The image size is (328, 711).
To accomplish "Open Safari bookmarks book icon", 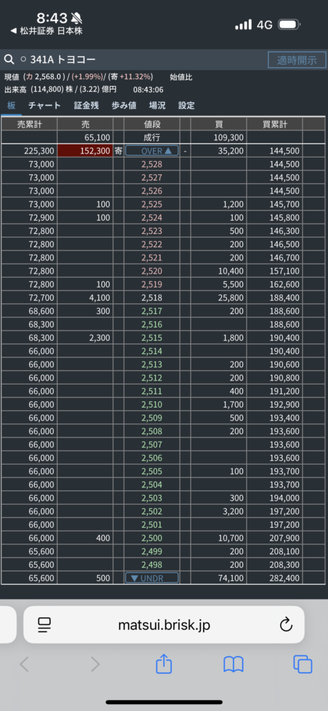I will pos(233,664).
